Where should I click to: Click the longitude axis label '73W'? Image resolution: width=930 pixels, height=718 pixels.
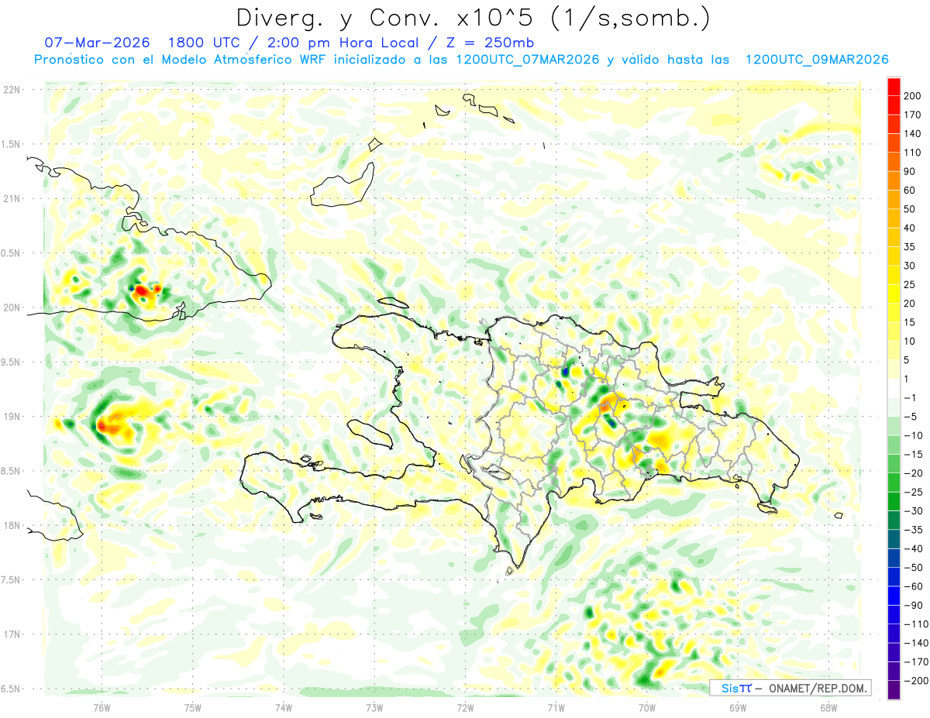[374, 707]
